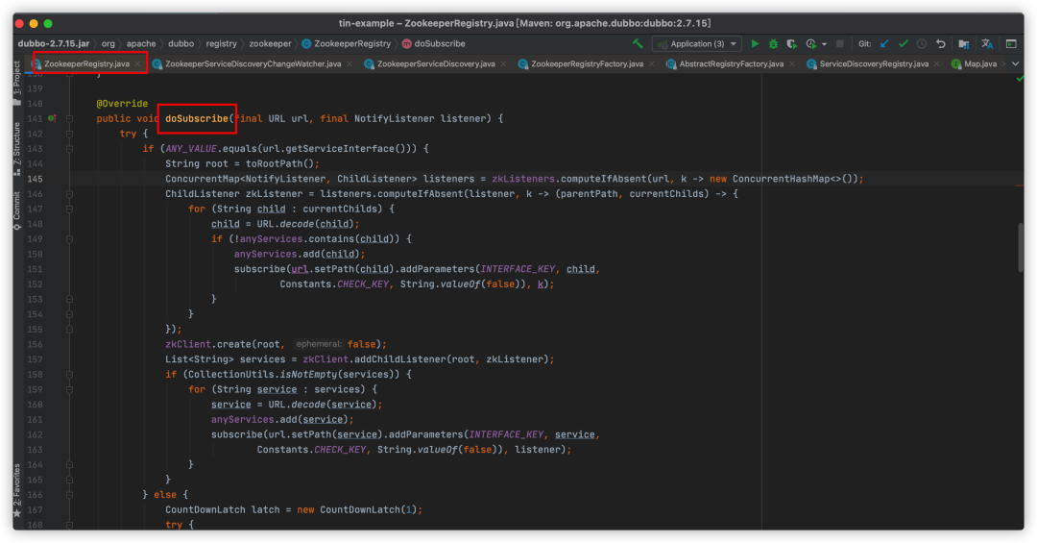This screenshot has height=543, width=1037.
Task: Click the registry breadcrumb segment
Action: click(x=221, y=43)
